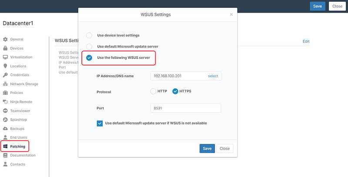
Task: Click the Datacenter1 organization title
Action: pyautogui.click(x=18, y=23)
